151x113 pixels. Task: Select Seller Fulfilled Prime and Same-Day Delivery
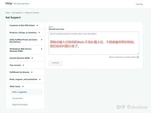[x=23, y=41]
